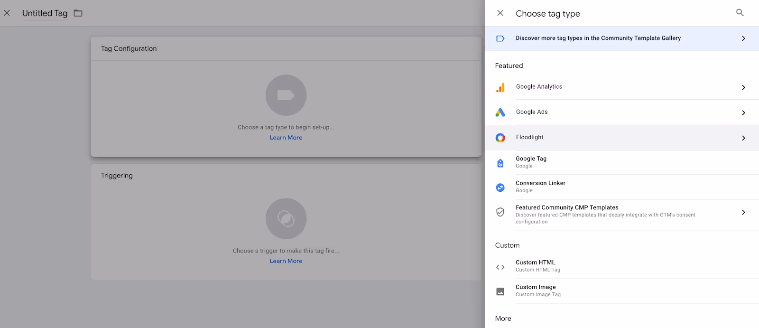The image size is (759, 328).
Task: Expand Community Template Gallery chevron
Action: [x=743, y=38]
